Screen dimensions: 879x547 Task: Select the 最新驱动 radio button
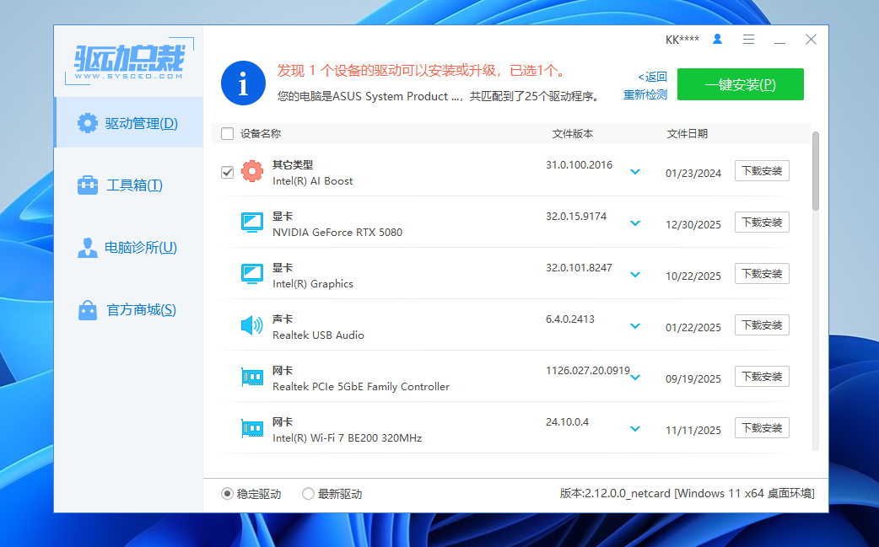tap(308, 494)
